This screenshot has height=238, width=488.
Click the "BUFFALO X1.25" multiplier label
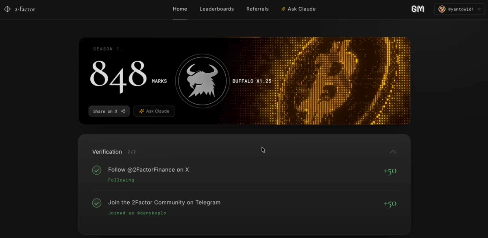pos(252,81)
